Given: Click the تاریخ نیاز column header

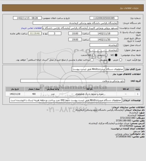Looking at the screenshot, I should [x=15, y=89].
